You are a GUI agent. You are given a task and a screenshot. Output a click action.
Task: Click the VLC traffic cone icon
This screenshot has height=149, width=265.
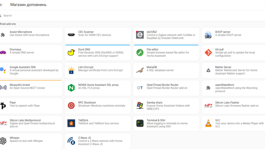point(208,123)
